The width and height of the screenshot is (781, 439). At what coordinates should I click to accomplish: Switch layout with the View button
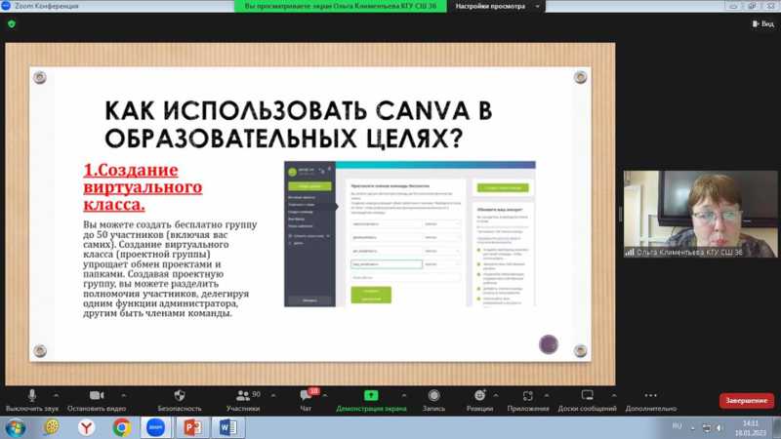pos(763,23)
